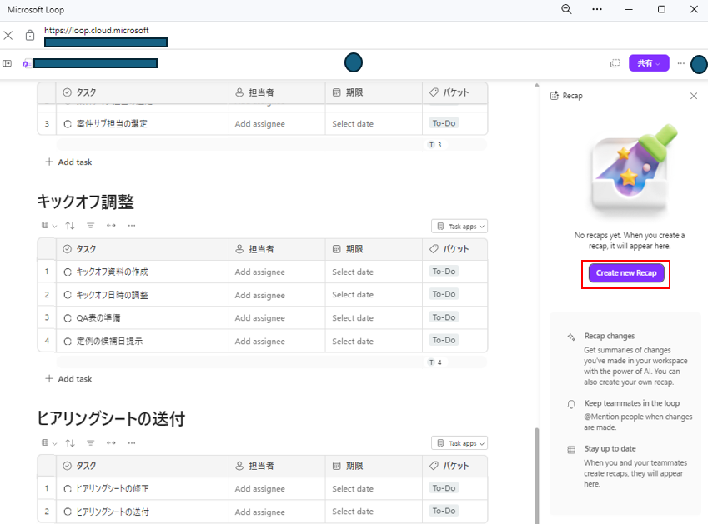Screen dimensions: 708x524
Task: Click Add task under キックオフ調整
Action: pyautogui.click(x=68, y=378)
